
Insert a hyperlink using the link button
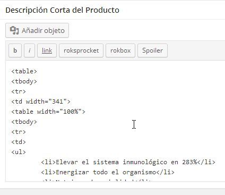click(47, 50)
